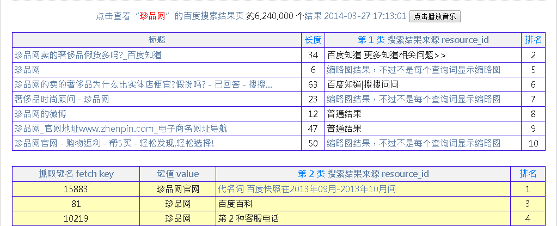Click length value 12
This screenshot has width=557, height=226.
click(313, 114)
